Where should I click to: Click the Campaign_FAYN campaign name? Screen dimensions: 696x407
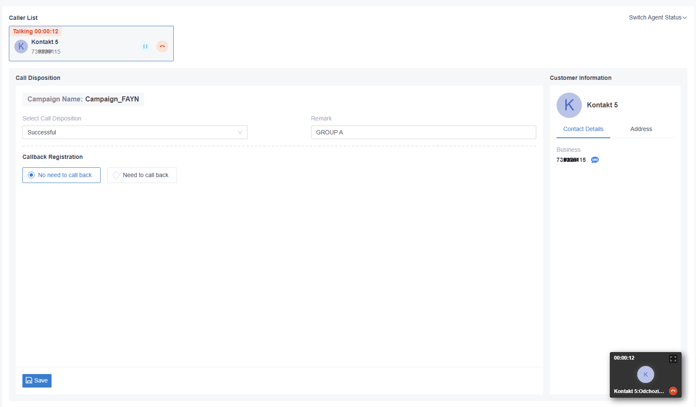(112, 99)
